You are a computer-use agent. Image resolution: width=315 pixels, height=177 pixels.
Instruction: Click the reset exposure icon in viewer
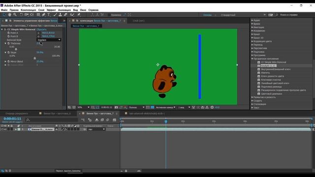tap(212, 107)
